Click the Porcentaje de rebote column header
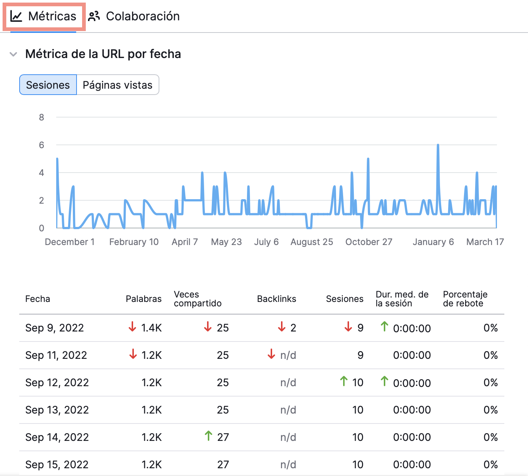528x476 pixels. point(465,299)
